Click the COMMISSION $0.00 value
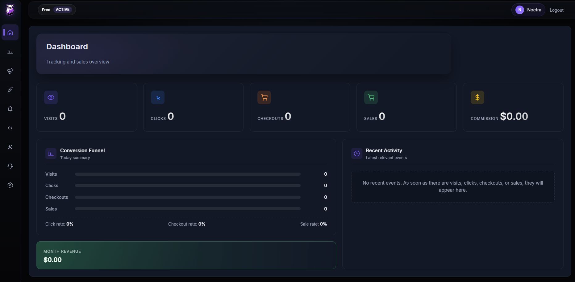The image size is (575, 282). (514, 116)
